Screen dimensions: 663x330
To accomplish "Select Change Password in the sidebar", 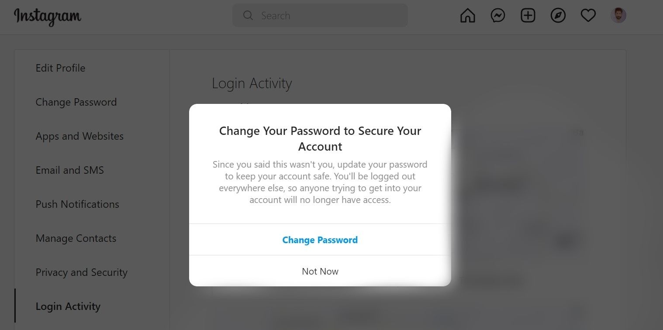I will [76, 102].
